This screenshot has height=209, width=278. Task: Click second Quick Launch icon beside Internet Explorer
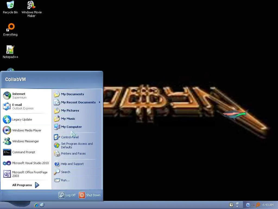(42, 205)
